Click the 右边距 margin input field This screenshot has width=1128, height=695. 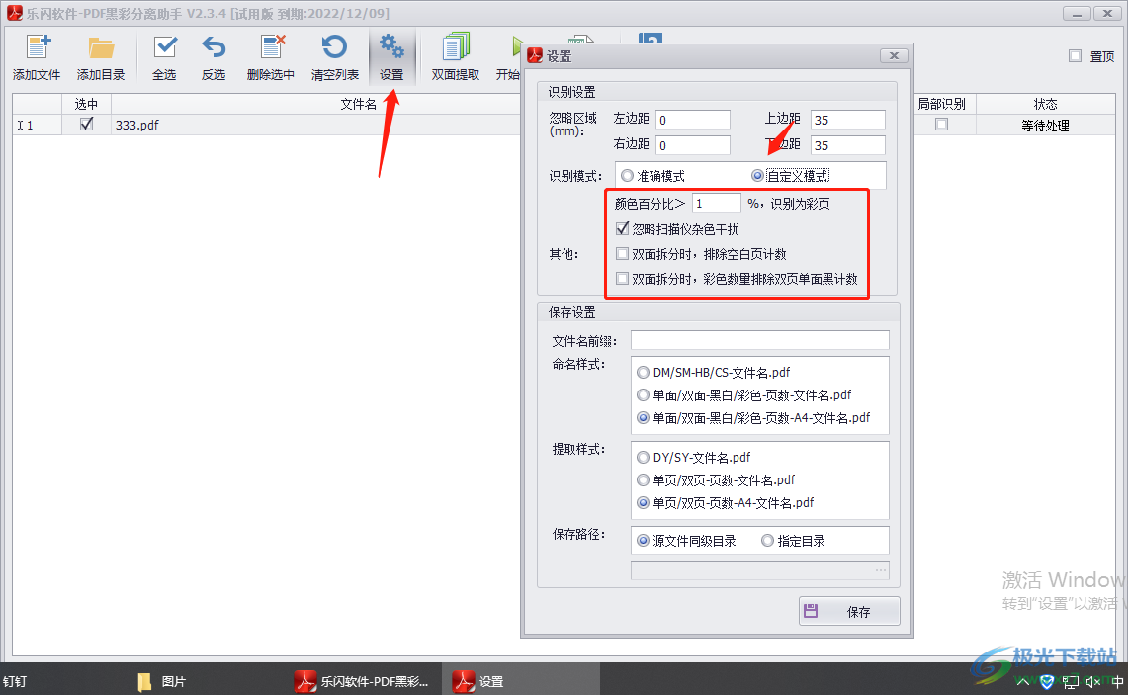click(693, 145)
